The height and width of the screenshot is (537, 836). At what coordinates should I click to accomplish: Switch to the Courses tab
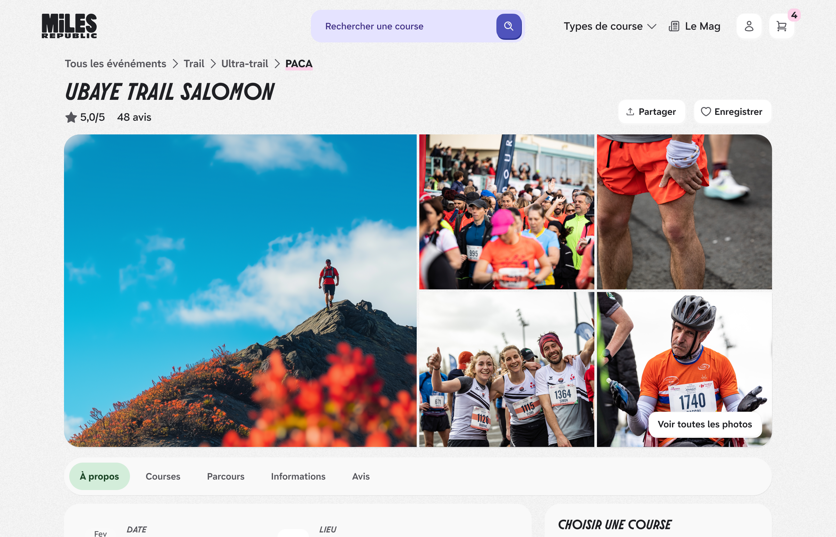point(163,476)
